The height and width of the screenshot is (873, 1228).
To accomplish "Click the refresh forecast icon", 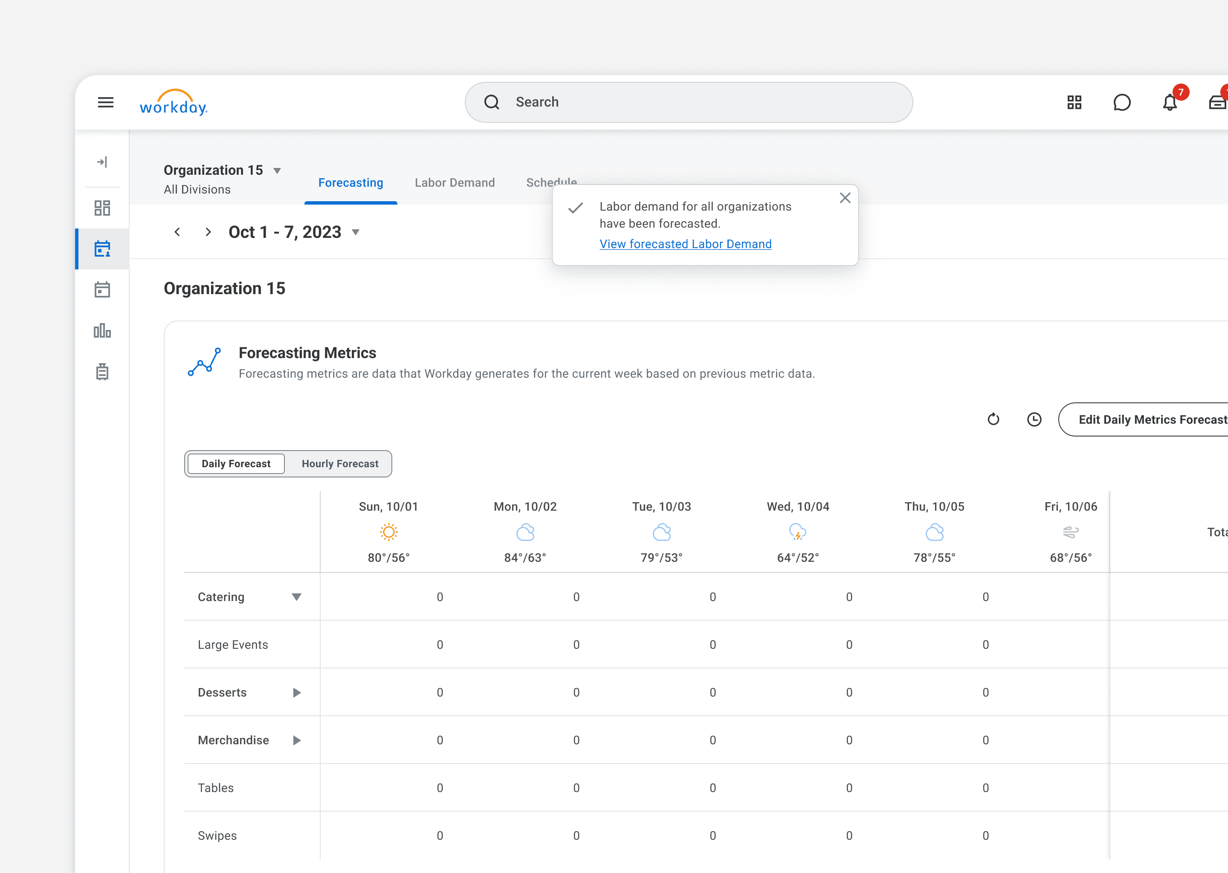I will point(993,419).
